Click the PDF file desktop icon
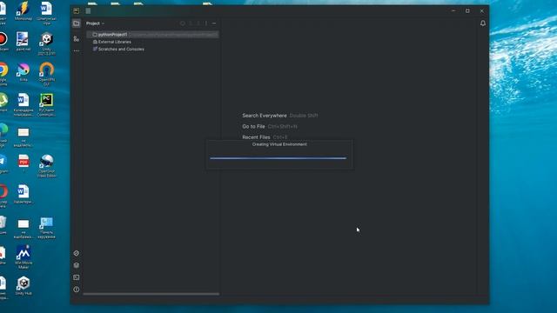This screenshot has width=557, height=313. coord(23,163)
